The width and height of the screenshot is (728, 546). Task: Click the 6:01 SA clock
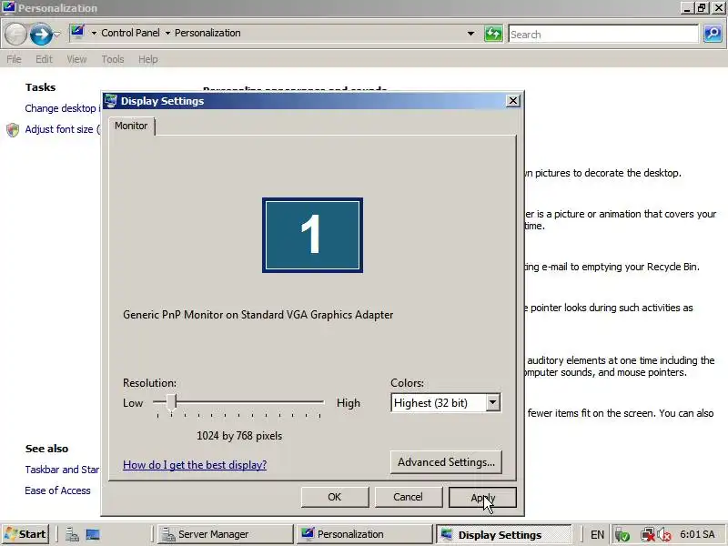697,534
